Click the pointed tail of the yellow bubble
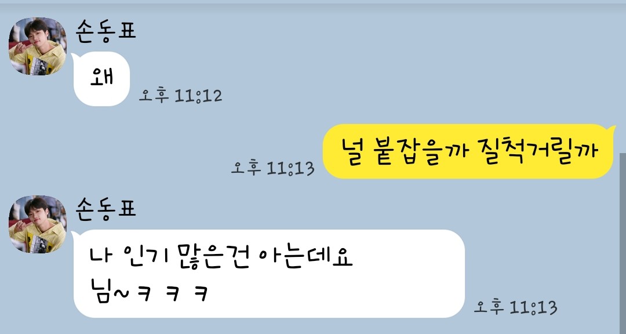The height and width of the screenshot is (334, 626). click(611, 130)
